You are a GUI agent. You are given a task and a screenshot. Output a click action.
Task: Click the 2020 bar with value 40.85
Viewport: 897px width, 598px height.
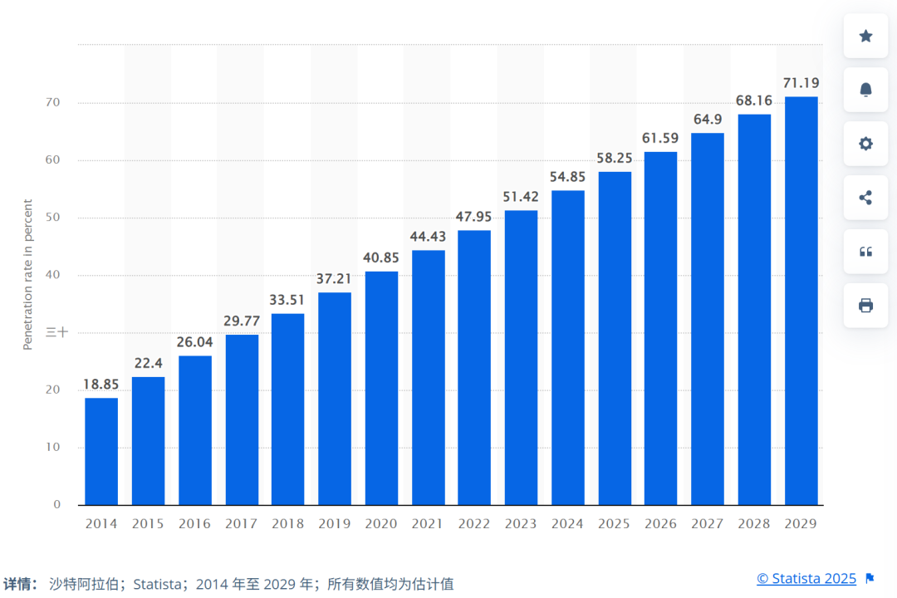(381, 388)
